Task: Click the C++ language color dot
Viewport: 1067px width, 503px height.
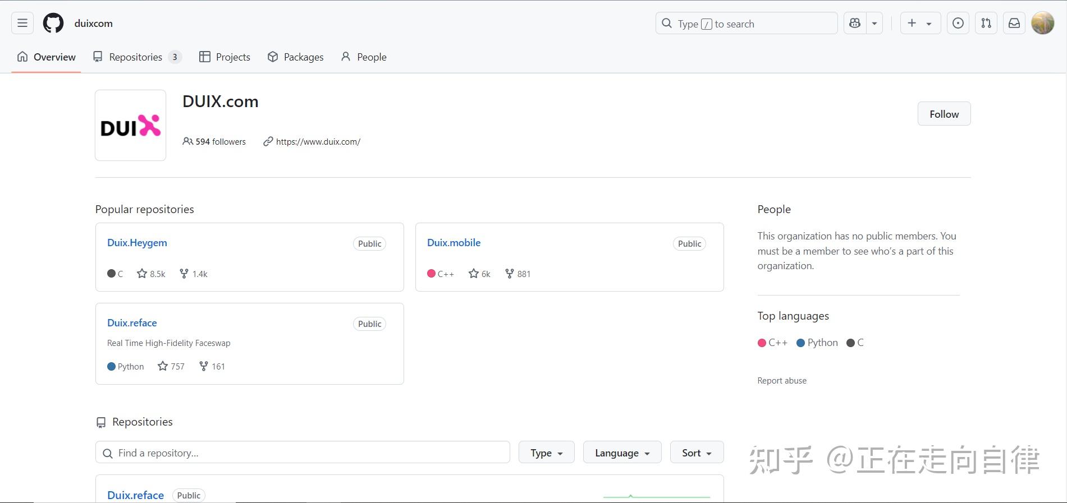Action: tap(762, 343)
